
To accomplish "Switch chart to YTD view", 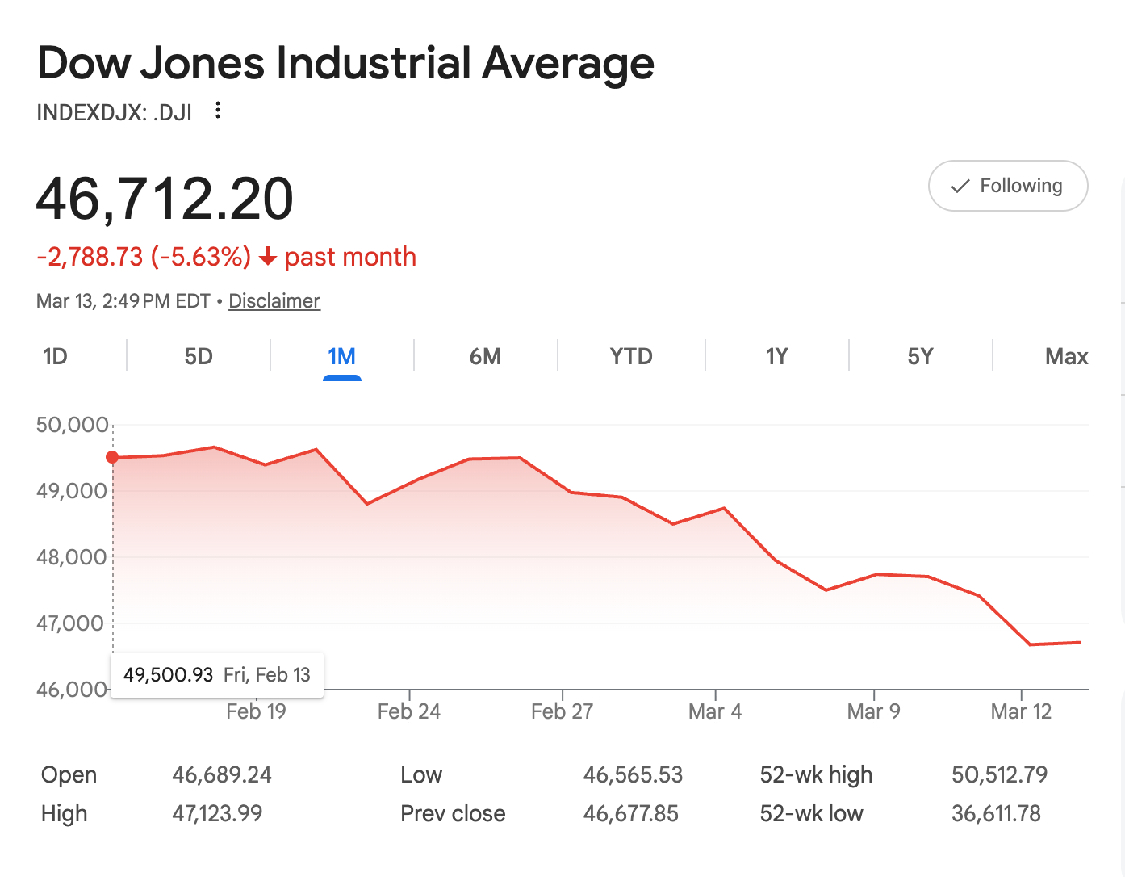I will (630, 356).
